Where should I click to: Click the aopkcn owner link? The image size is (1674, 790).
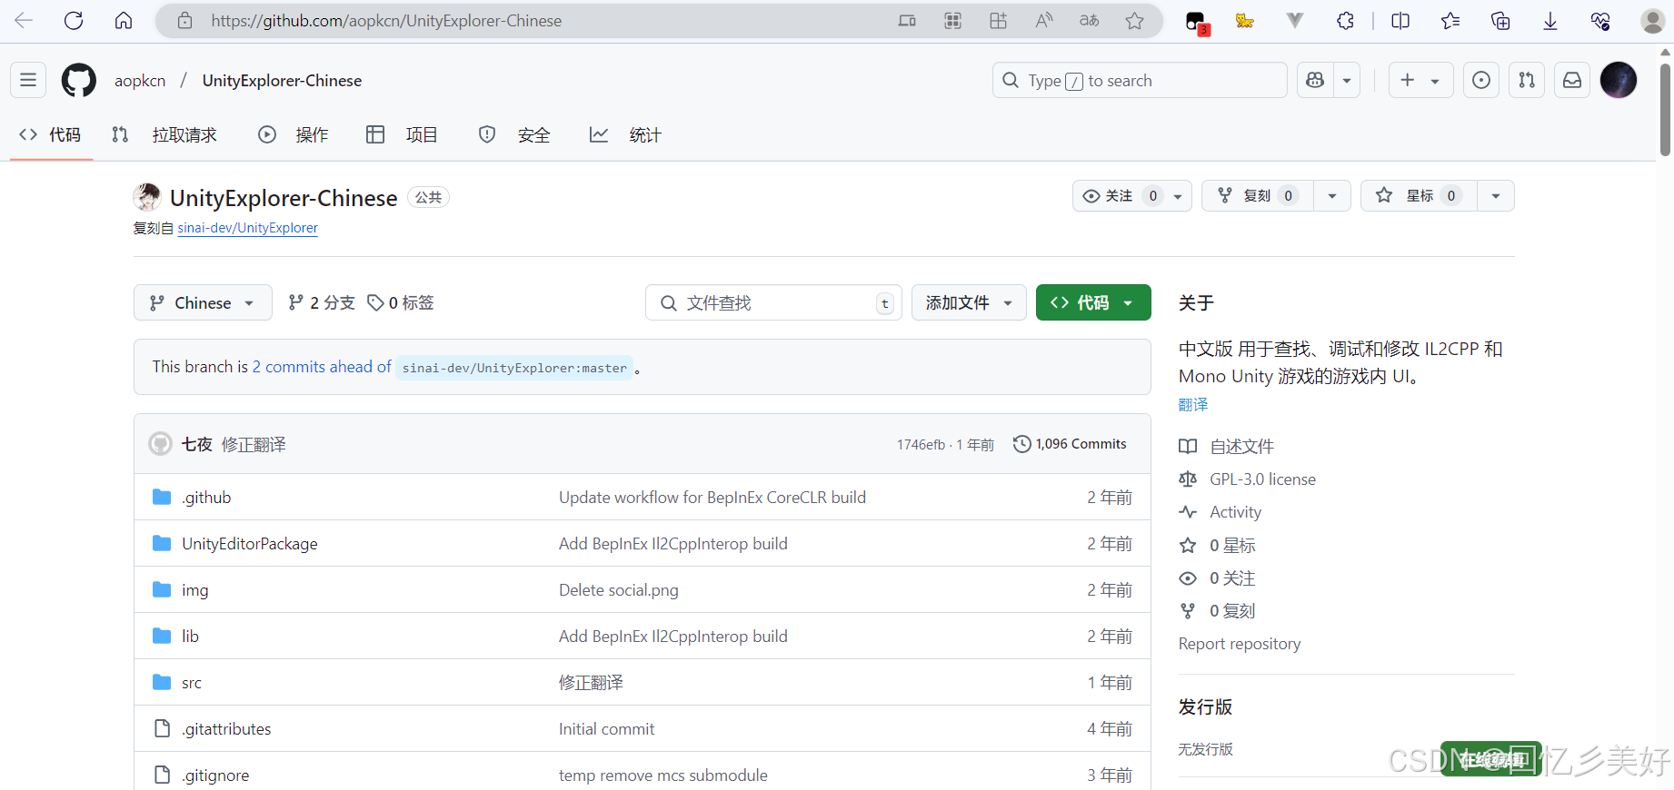tap(140, 80)
